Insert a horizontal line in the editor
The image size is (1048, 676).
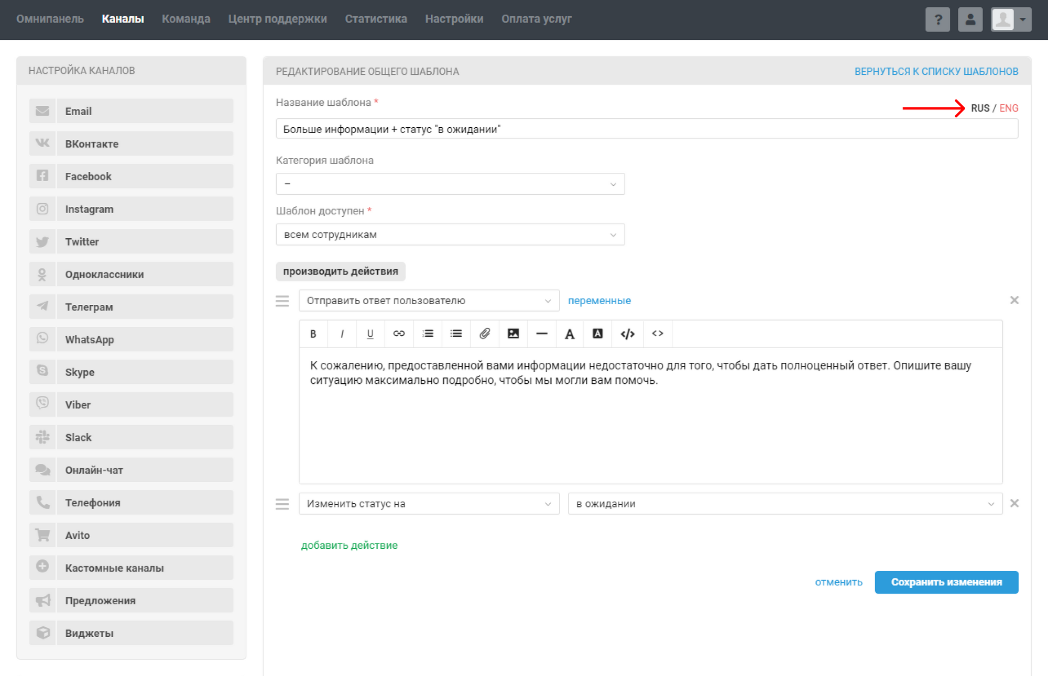(x=542, y=334)
